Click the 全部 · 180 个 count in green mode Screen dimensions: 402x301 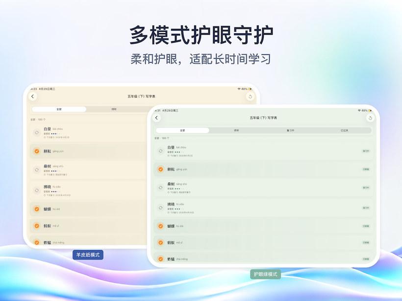162,138
